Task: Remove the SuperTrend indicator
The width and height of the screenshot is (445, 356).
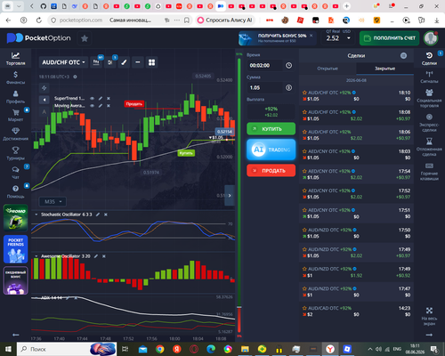Action: (109, 98)
